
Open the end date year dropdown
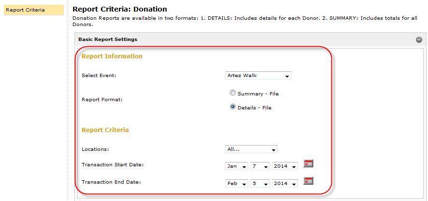285,184
